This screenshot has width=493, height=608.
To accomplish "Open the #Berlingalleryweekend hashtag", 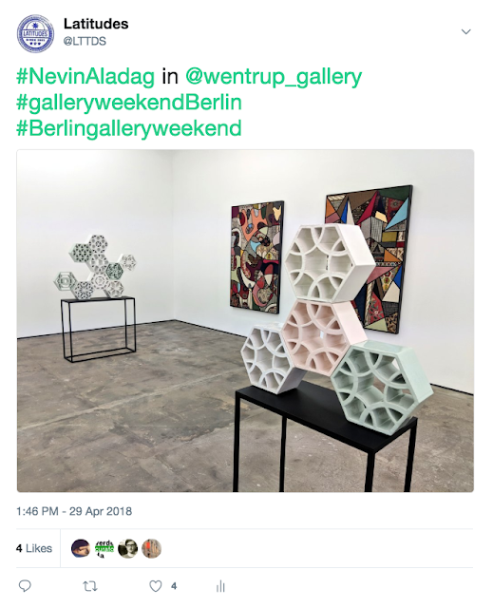I will (x=129, y=129).
